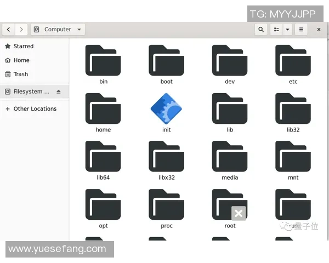Expand view options dropdown arrow
Screen dimensions: 329x263
287,30
